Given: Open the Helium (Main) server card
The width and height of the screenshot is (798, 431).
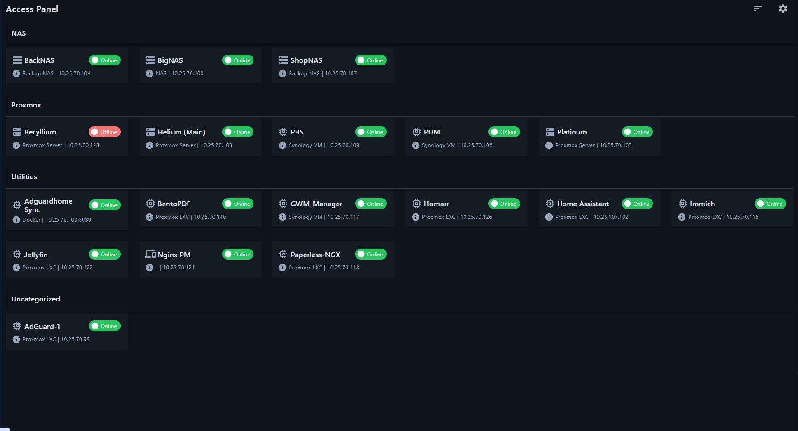Looking at the screenshot, I should 181,132.
